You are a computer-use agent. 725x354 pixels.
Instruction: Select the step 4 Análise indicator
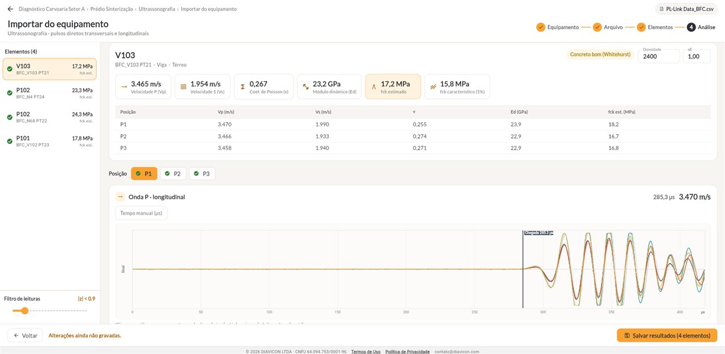pos(691,27)
